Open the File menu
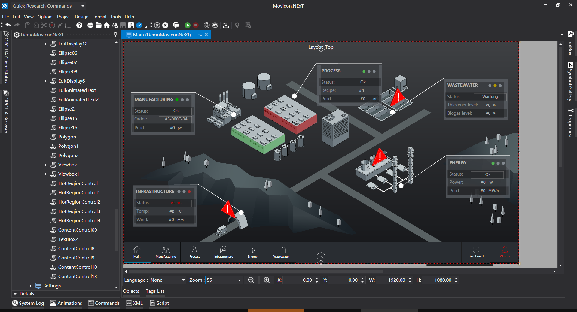The width and height of the screenshot is (577, 312). [x=5, y=17]
